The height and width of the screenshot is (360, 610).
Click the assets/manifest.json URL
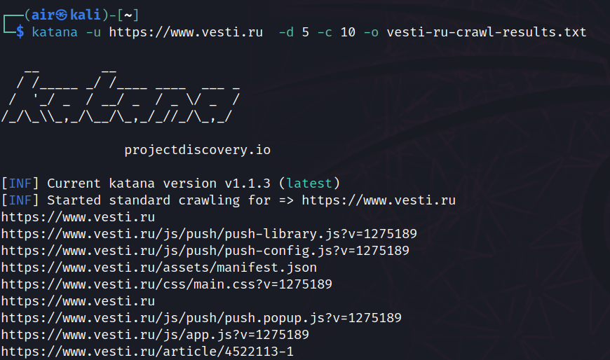pyautogui.click(x=158, y=268)
